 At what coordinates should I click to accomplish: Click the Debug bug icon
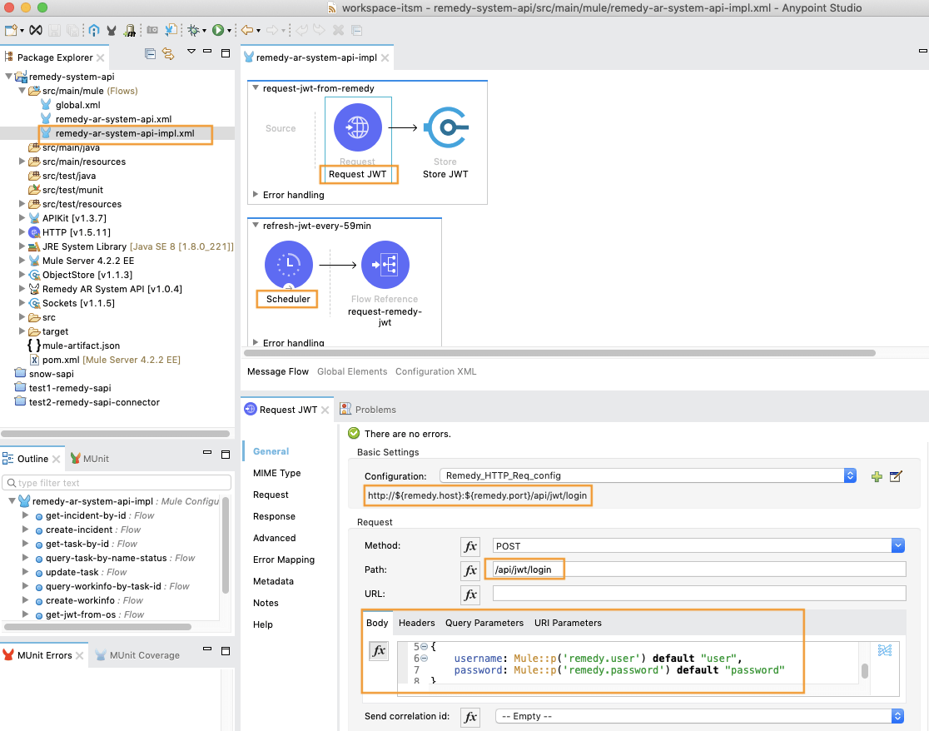tap(193, 30)
